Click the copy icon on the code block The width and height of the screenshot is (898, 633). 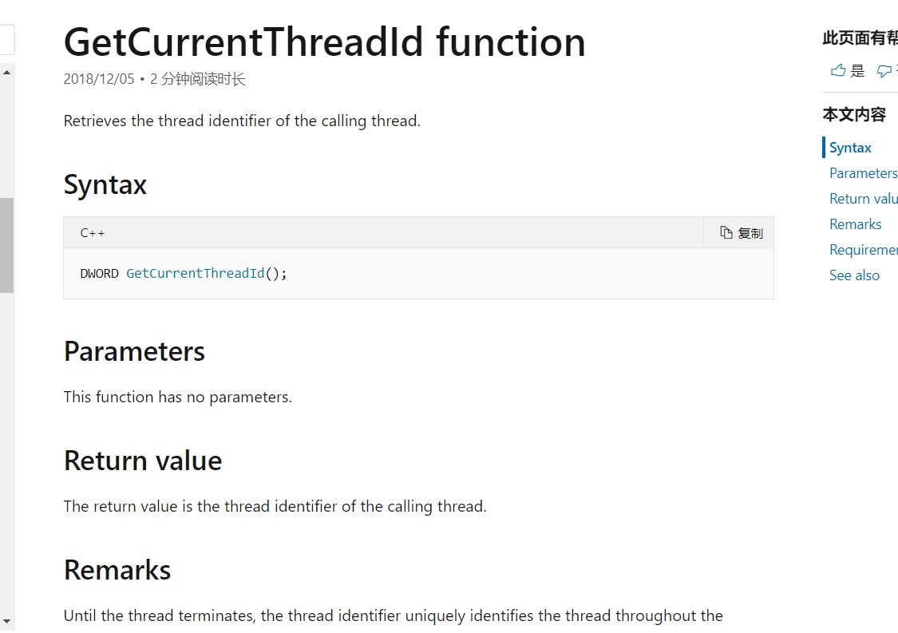(726, 232)
